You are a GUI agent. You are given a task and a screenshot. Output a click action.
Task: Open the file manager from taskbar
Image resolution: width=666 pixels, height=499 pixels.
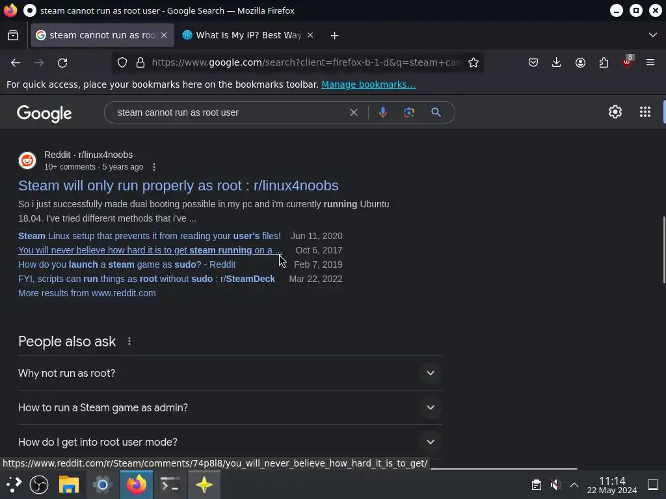click(x=69, y=485)
